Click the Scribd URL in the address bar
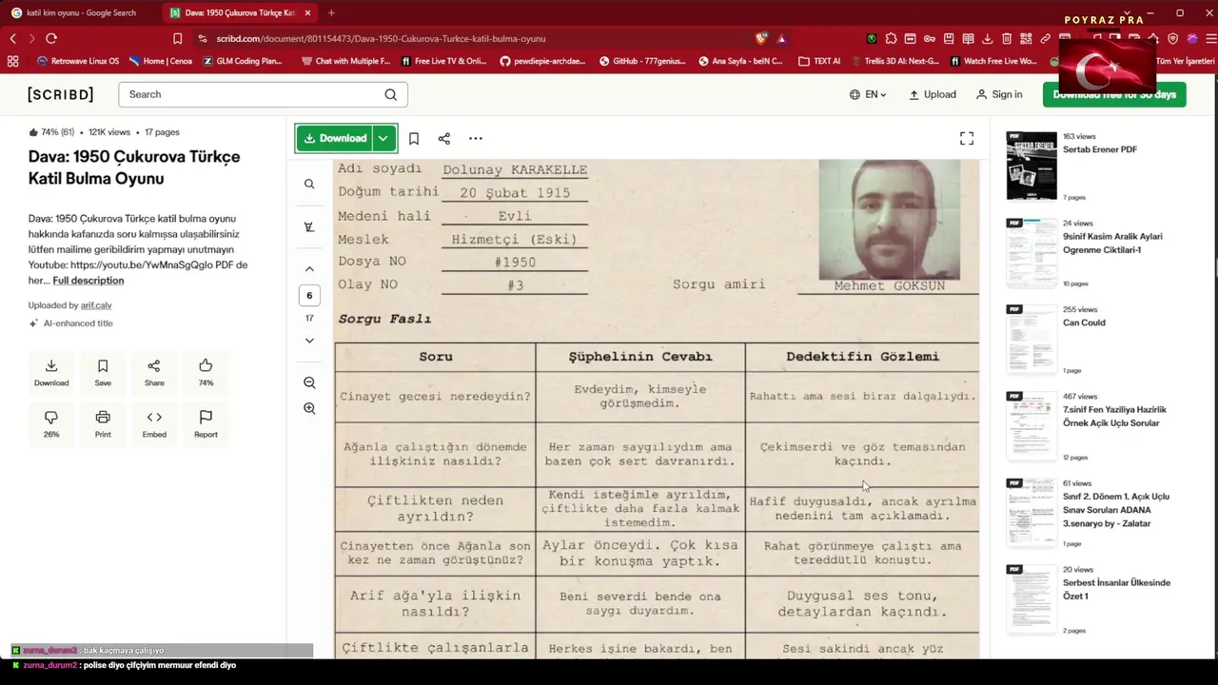The height and width of the screenshot is (685, 1218). coord(381,39)
